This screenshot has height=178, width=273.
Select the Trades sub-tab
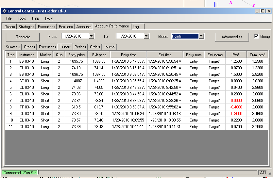pyautogui.click(x=65, y=46)
